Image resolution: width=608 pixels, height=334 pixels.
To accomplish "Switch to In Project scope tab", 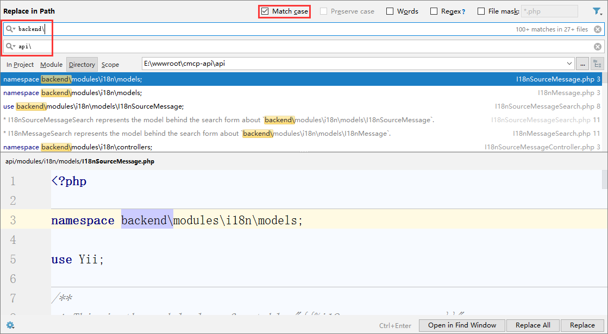I will point(20,64).
